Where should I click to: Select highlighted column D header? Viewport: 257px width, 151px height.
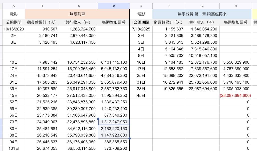coord(114,6)
